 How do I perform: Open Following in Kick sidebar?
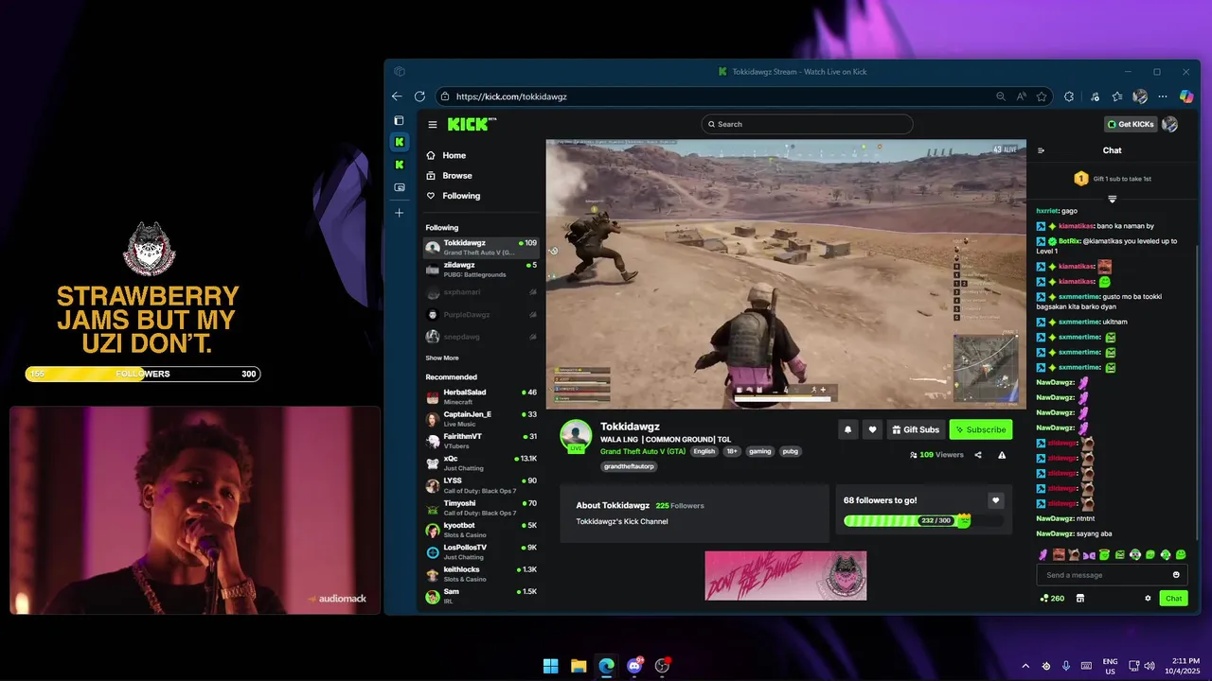tap(454, 196)
